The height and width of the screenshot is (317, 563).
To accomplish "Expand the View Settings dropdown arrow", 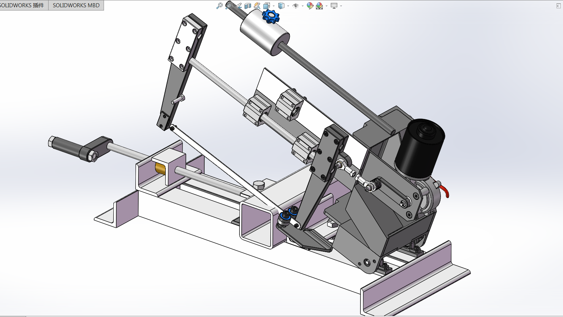I will click(341, 6).
